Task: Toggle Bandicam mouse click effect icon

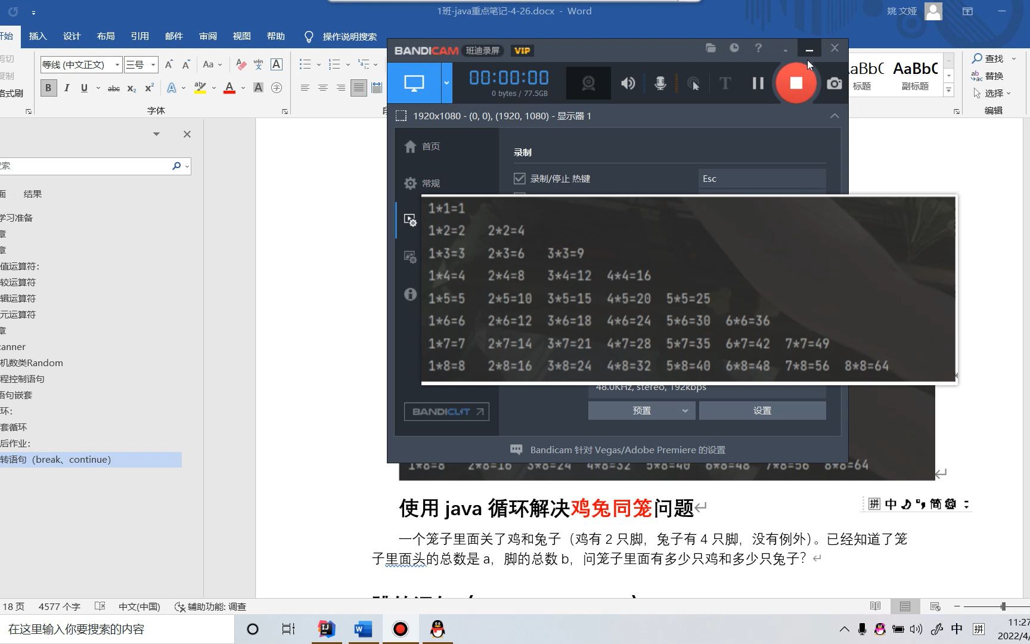Action: [x=693, y=84]
